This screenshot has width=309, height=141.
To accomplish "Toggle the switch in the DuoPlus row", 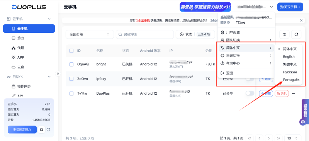I will pos(250,93).
